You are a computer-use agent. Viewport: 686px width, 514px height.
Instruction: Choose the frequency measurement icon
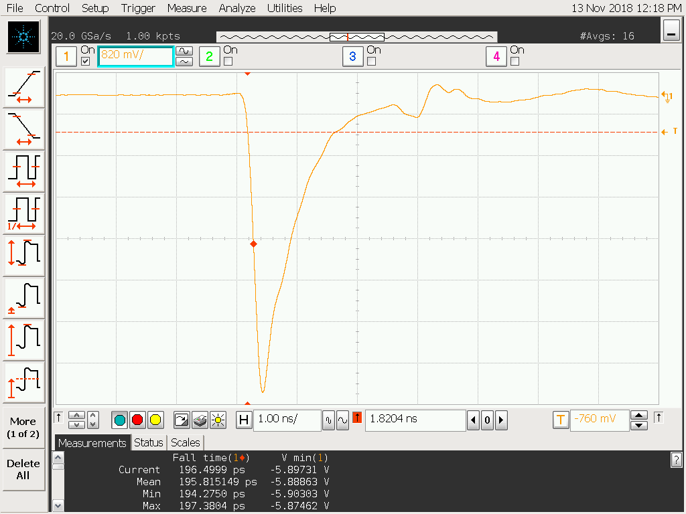coord(24,213)
